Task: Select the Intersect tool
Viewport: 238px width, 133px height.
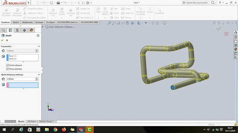Action: click(127, 13)
